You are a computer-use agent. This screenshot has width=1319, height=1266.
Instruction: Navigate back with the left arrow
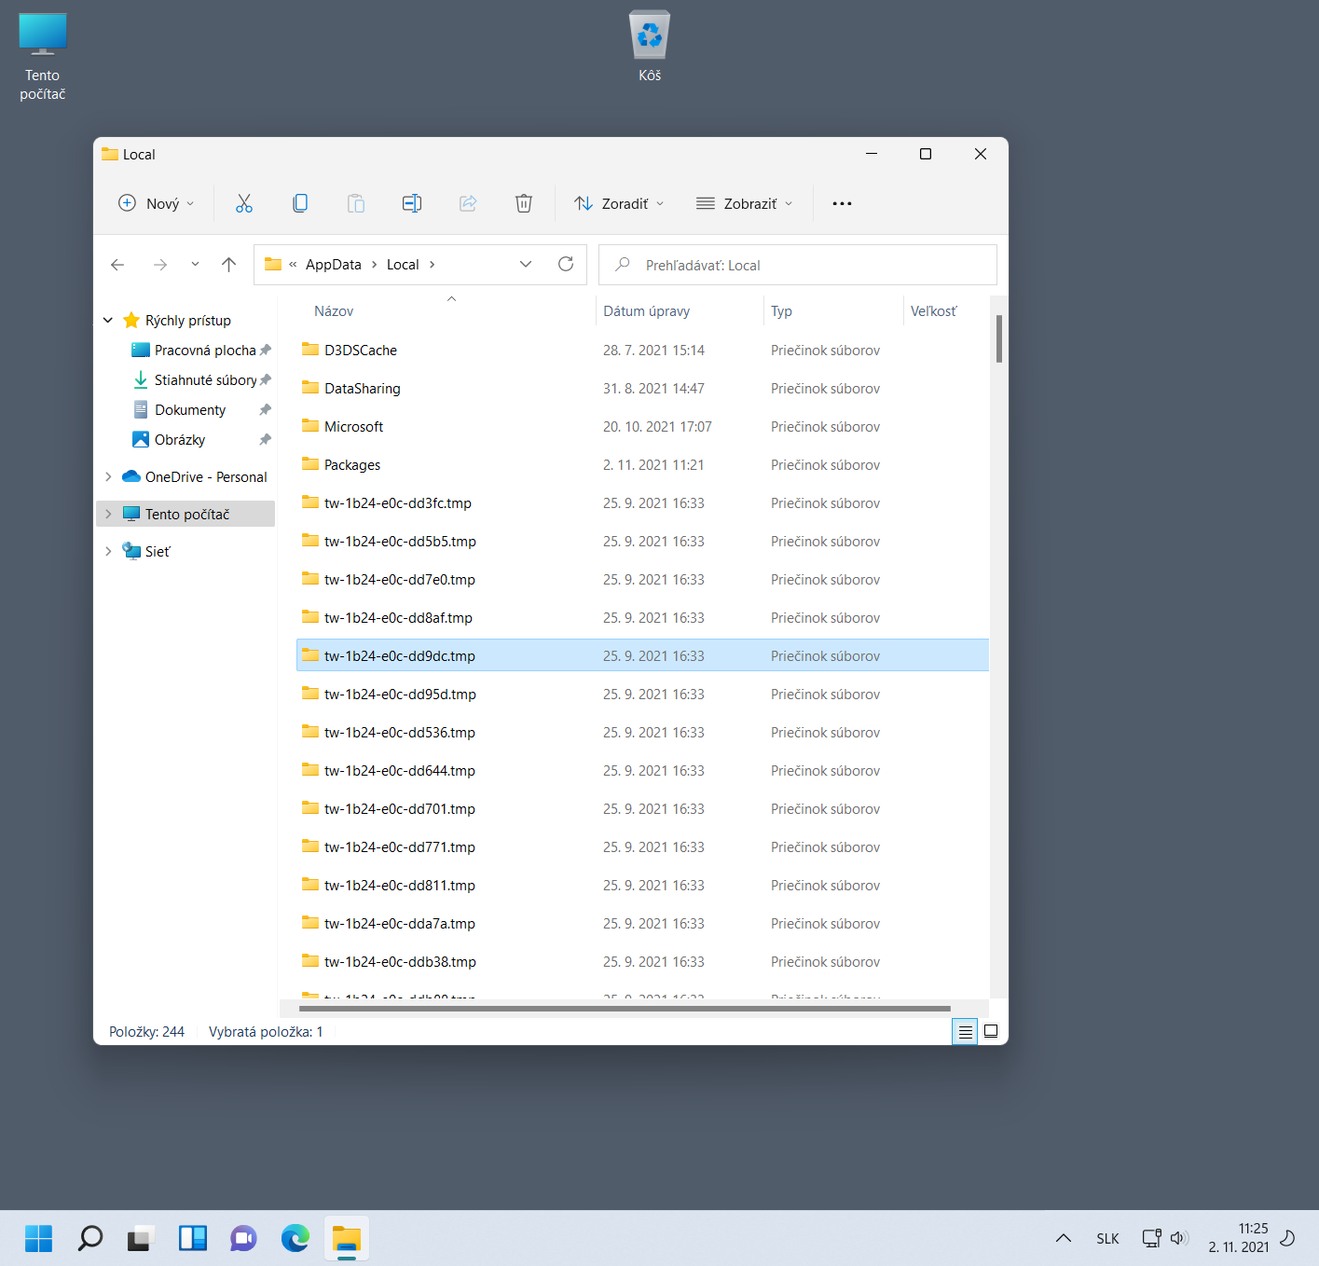pos(118,265)
